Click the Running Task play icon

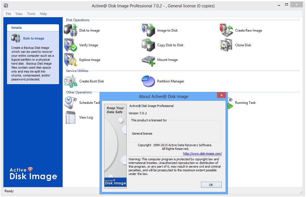click(x=230, y=103)
